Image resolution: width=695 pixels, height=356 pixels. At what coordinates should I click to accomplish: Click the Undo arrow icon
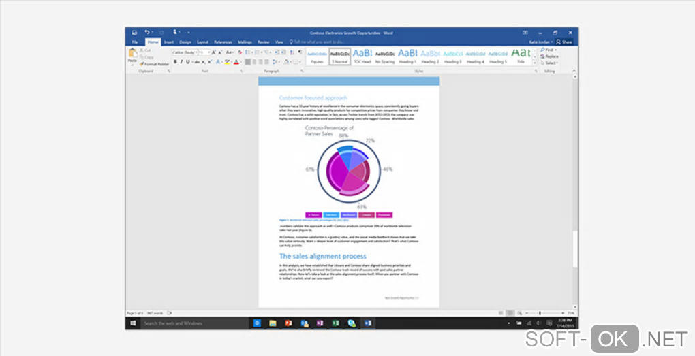pyautogui.click(x=146, y=32)
